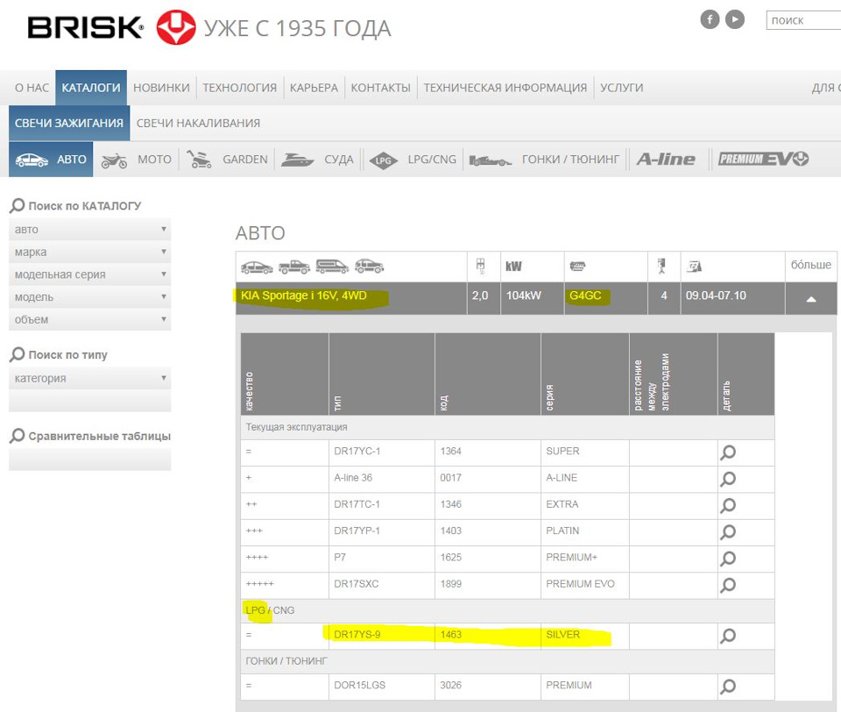Open the авто dropdown
This screenshot has height=712, width=841.
click(x=89, y=229)
